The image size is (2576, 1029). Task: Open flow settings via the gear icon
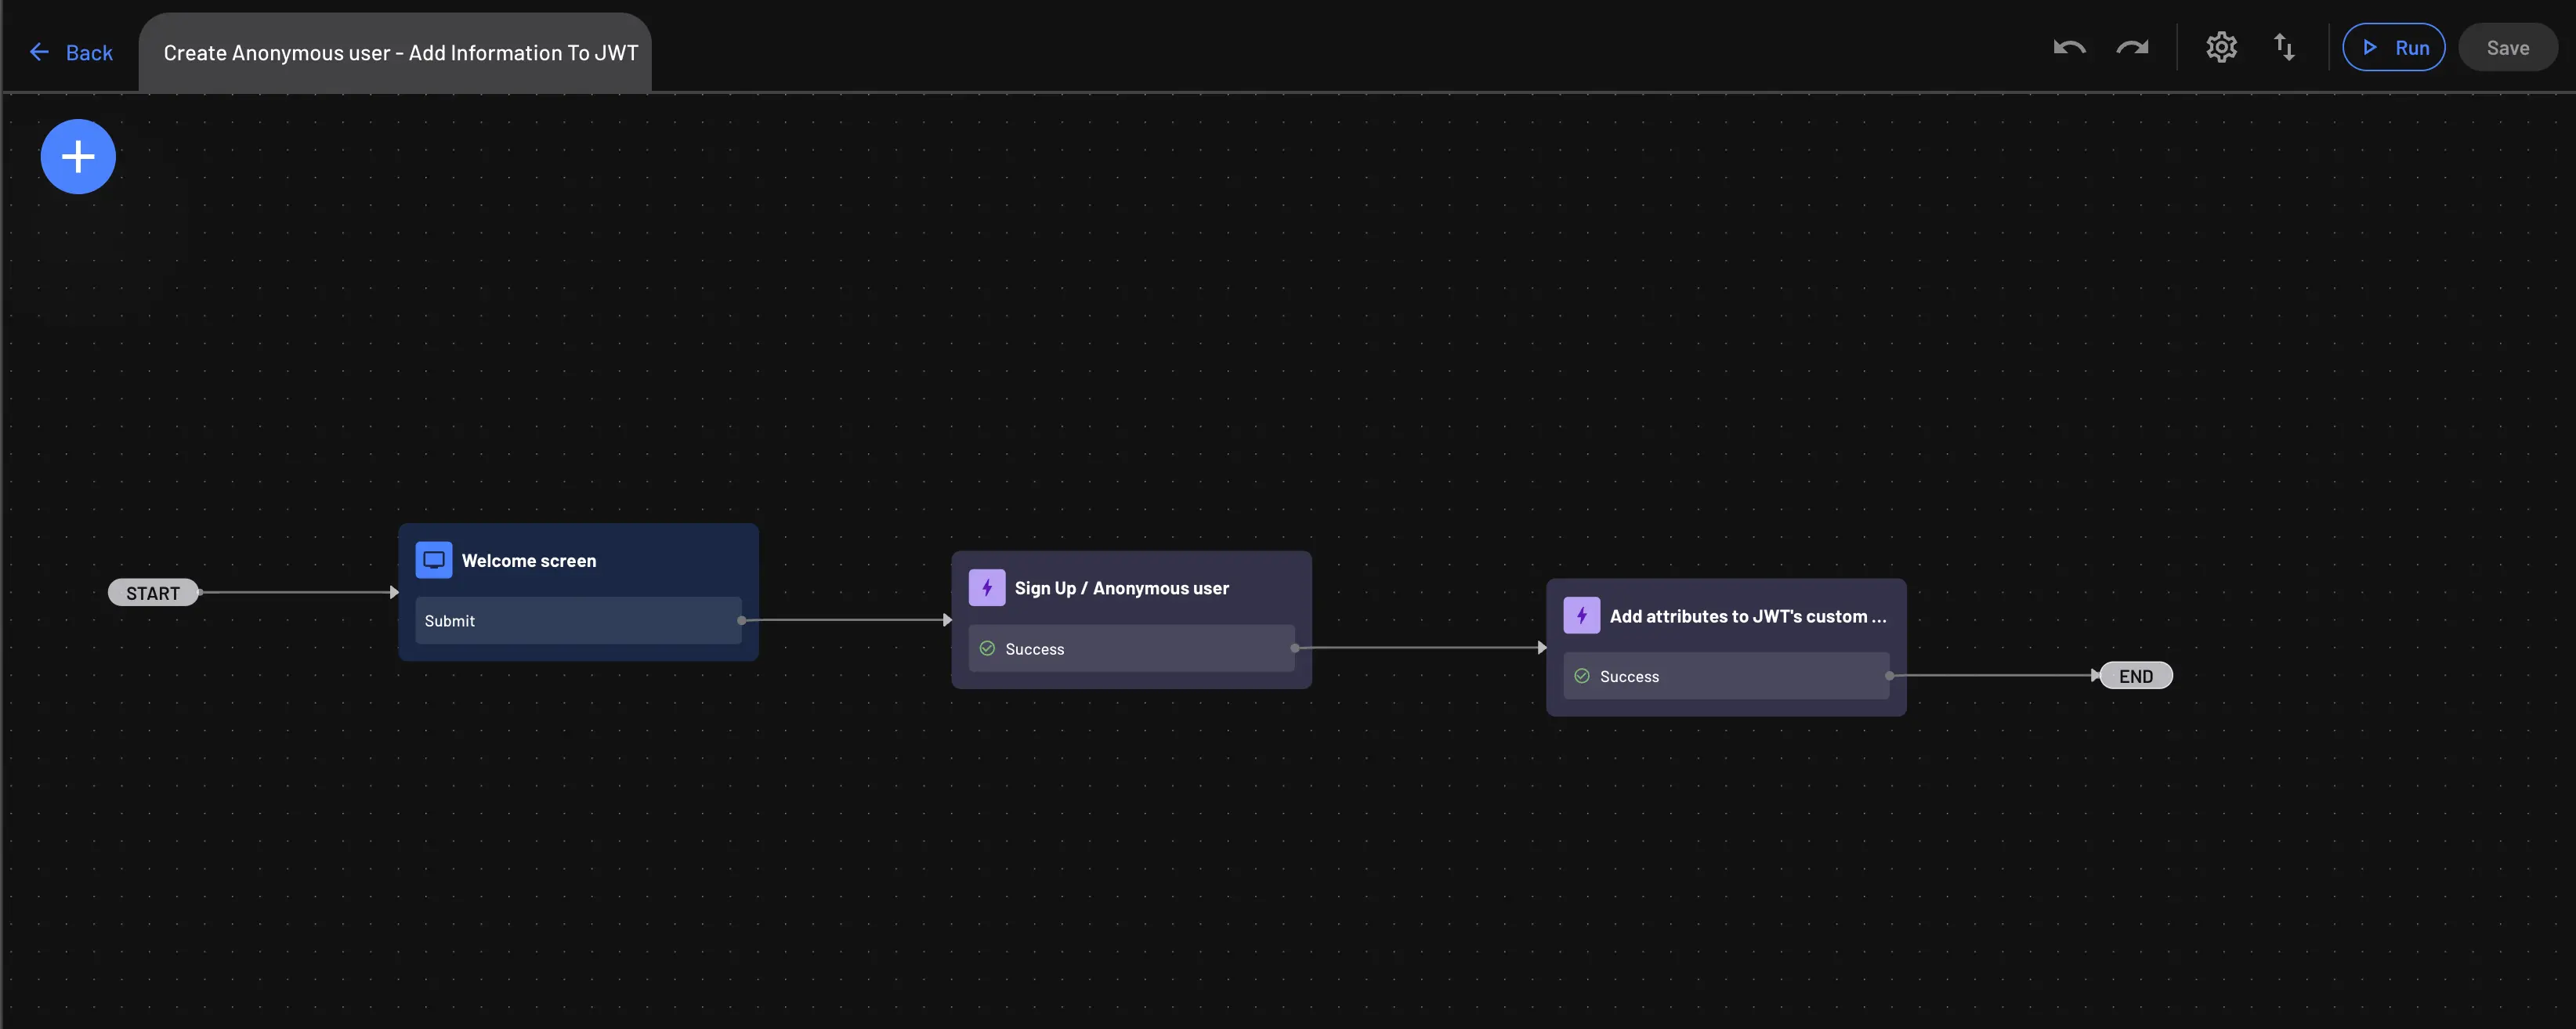coord(2221,47)
